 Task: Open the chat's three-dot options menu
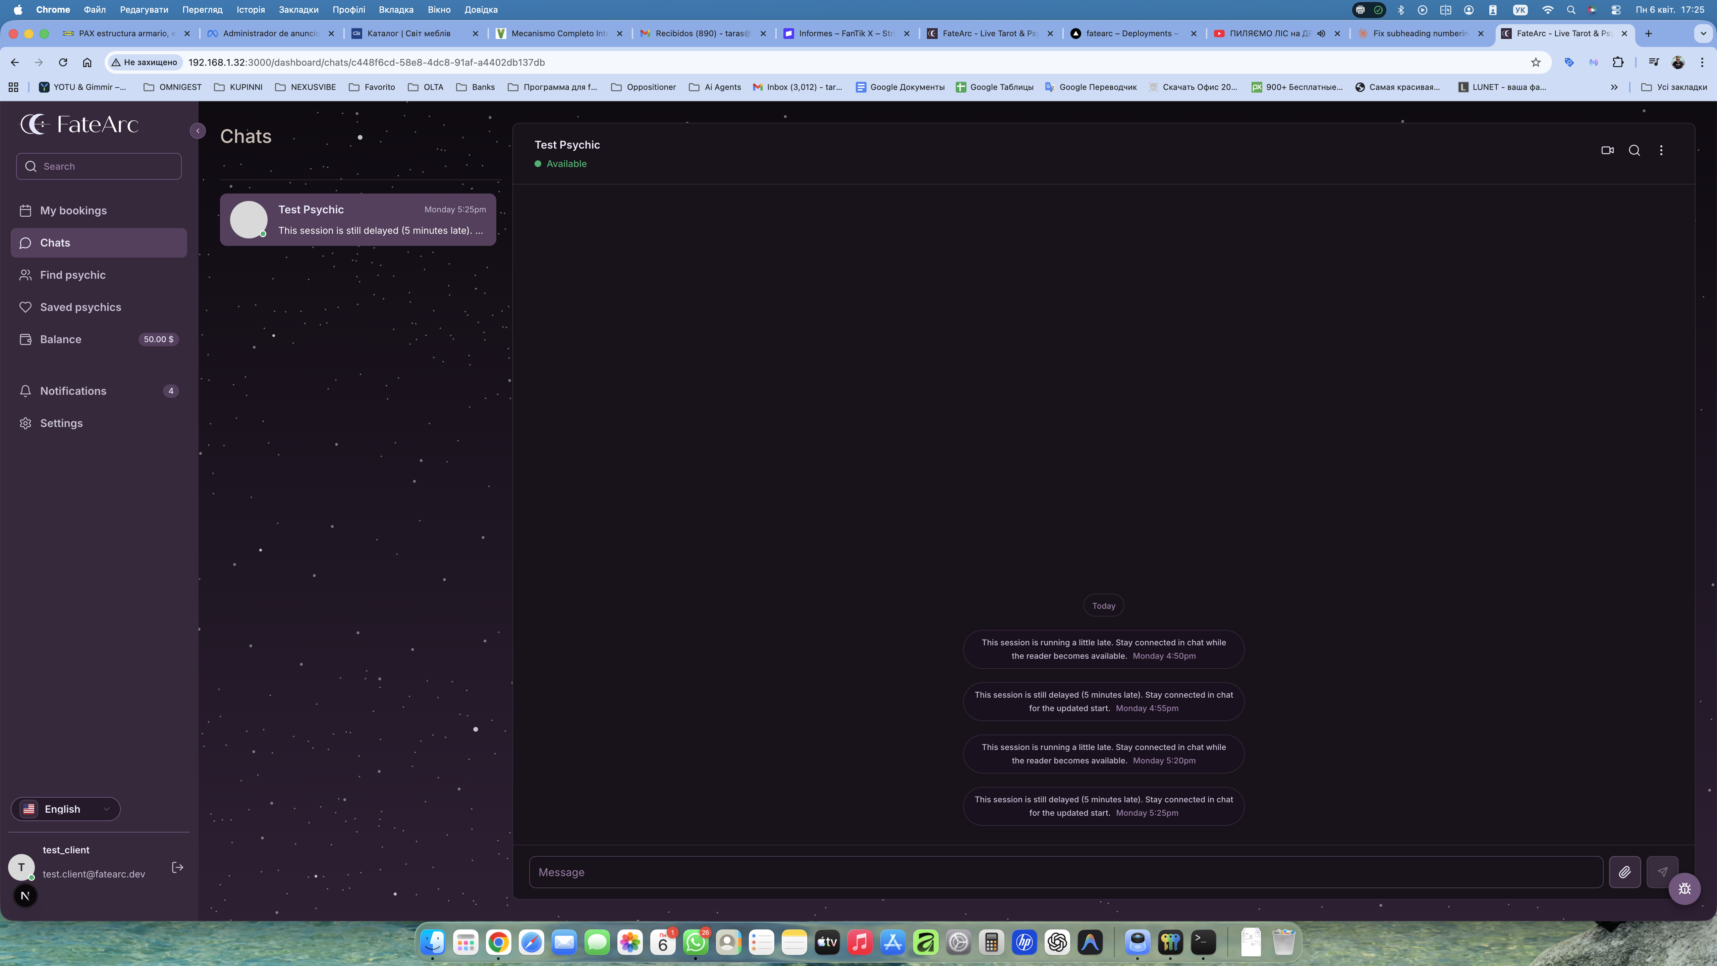[1661, 150]
